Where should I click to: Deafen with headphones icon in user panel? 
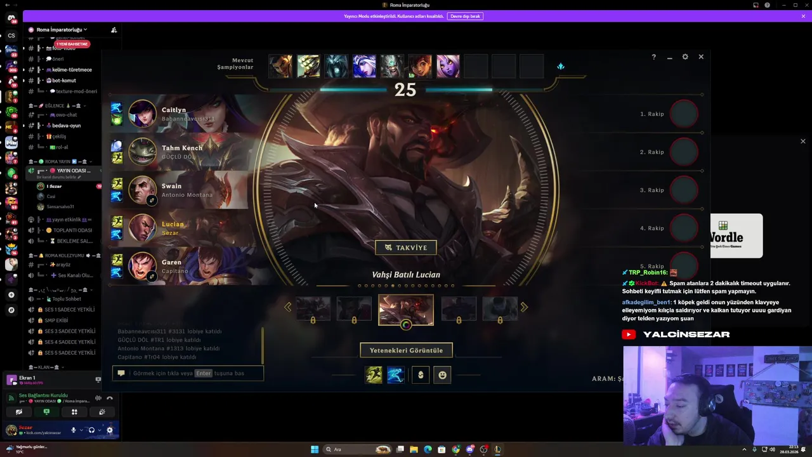click(x=91, y=430)
